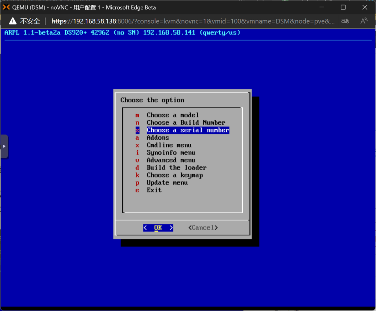The image size is (376, 311).
Task: Open the Addons menu entry
Action: pos(158,137)
